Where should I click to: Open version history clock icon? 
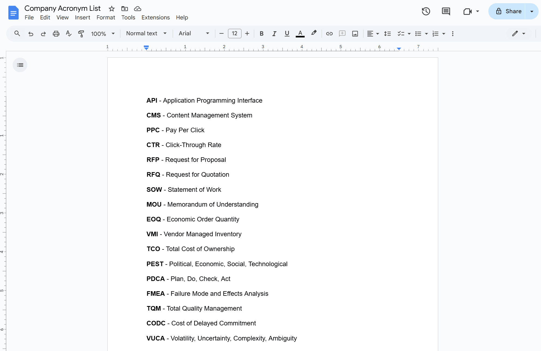click(426, 11)
